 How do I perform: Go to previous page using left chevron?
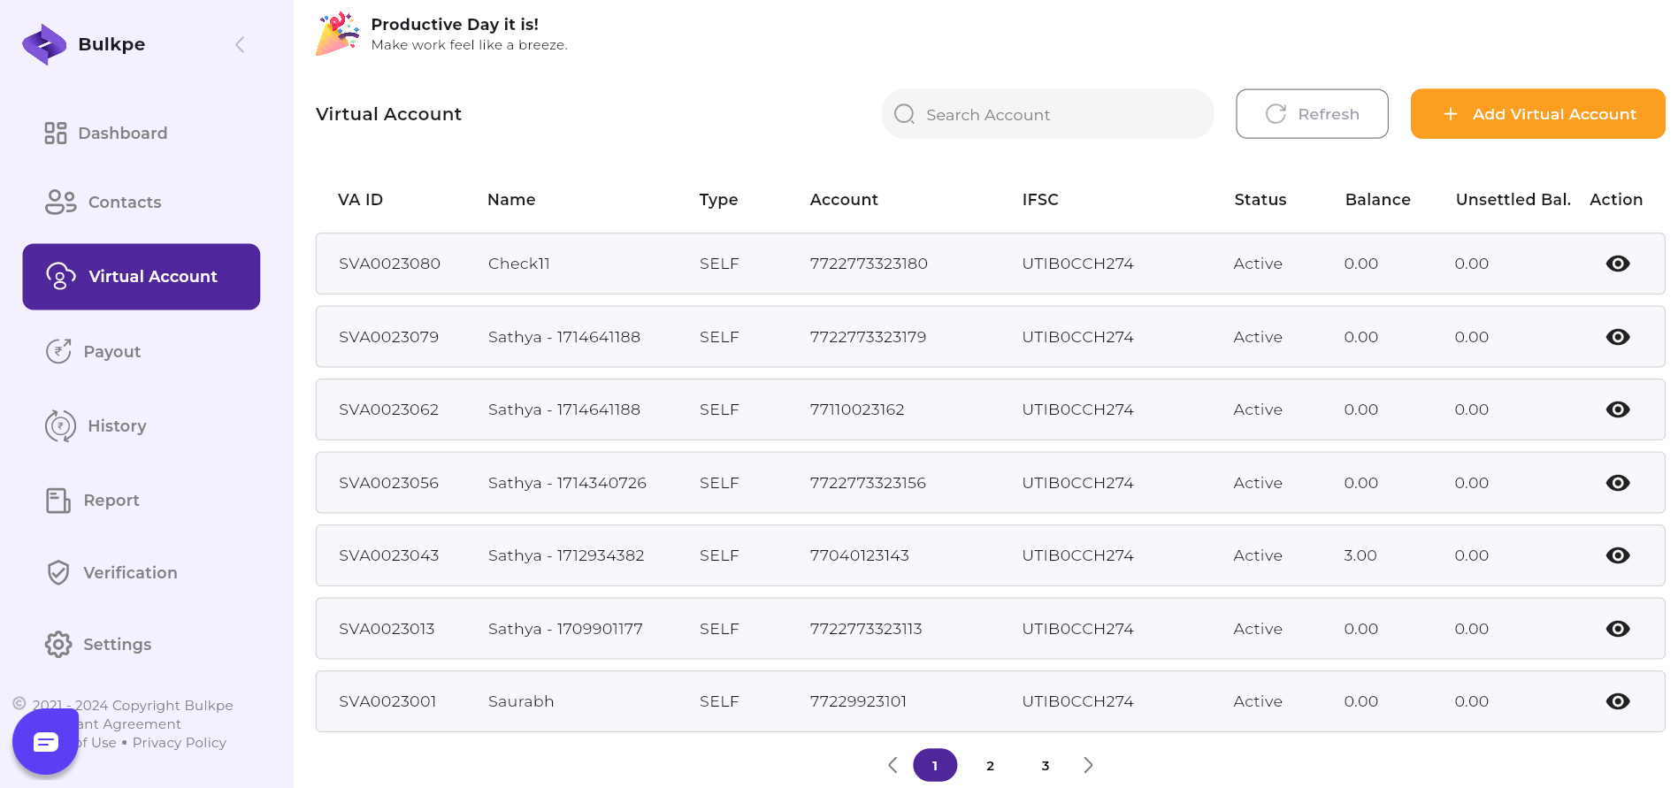coord(893,765)
